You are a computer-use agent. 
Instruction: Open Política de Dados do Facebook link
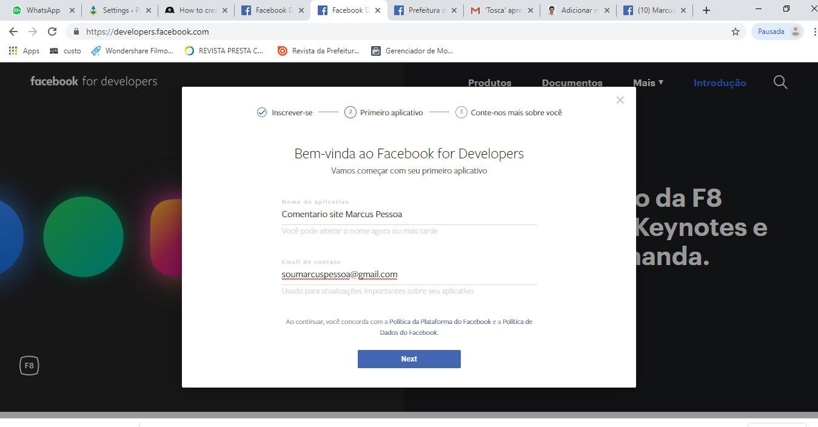coord(456,327)
